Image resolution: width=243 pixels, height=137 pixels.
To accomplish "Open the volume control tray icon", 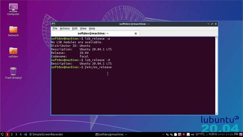I will click(x=193, y=134).
